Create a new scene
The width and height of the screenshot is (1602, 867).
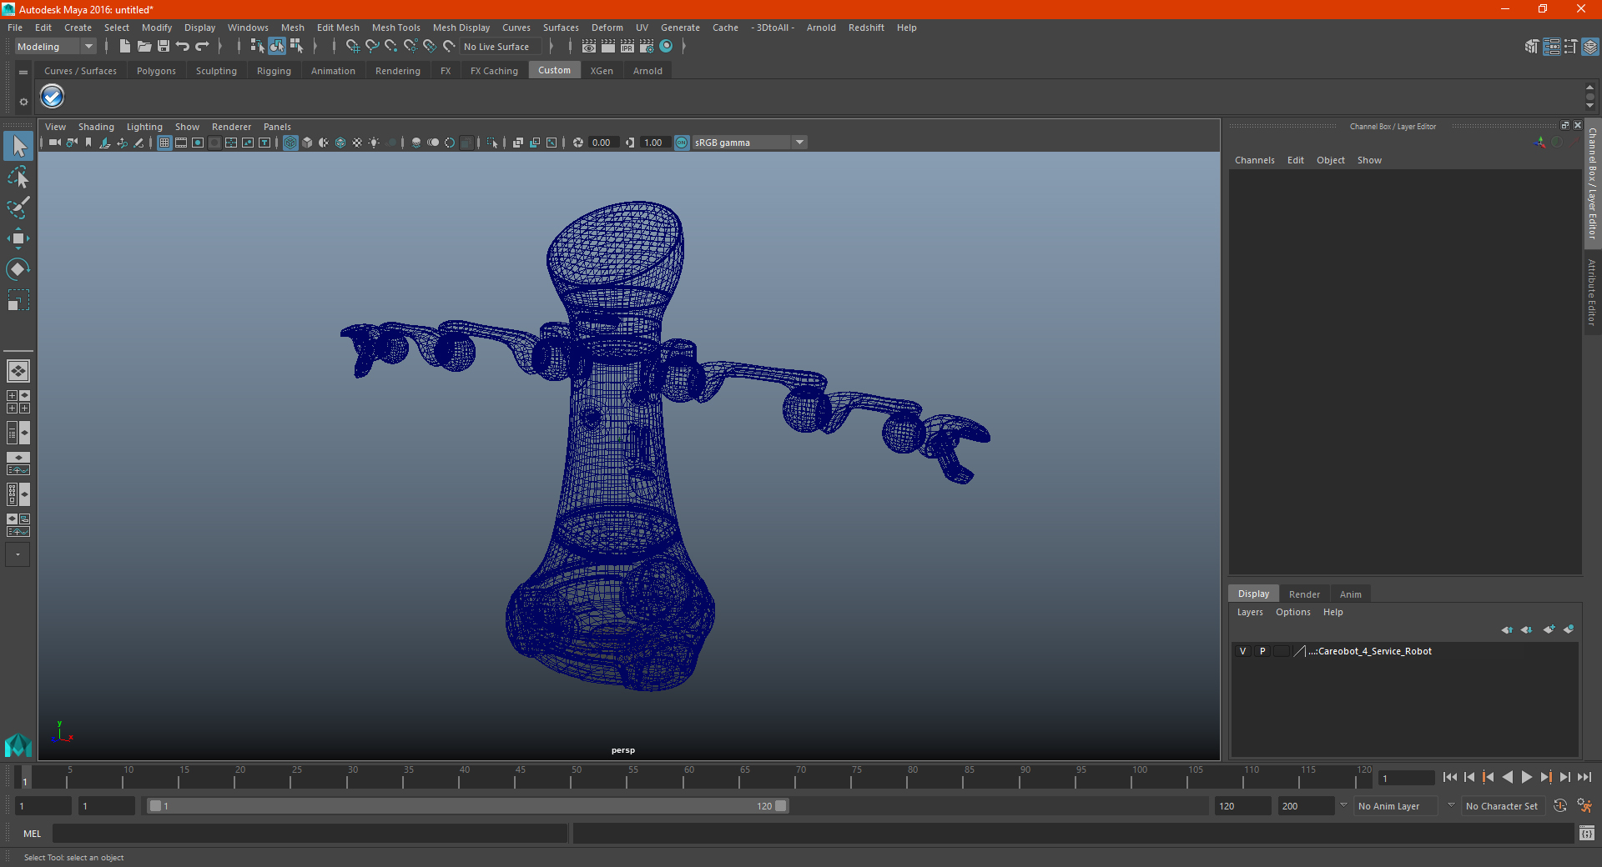124,47
